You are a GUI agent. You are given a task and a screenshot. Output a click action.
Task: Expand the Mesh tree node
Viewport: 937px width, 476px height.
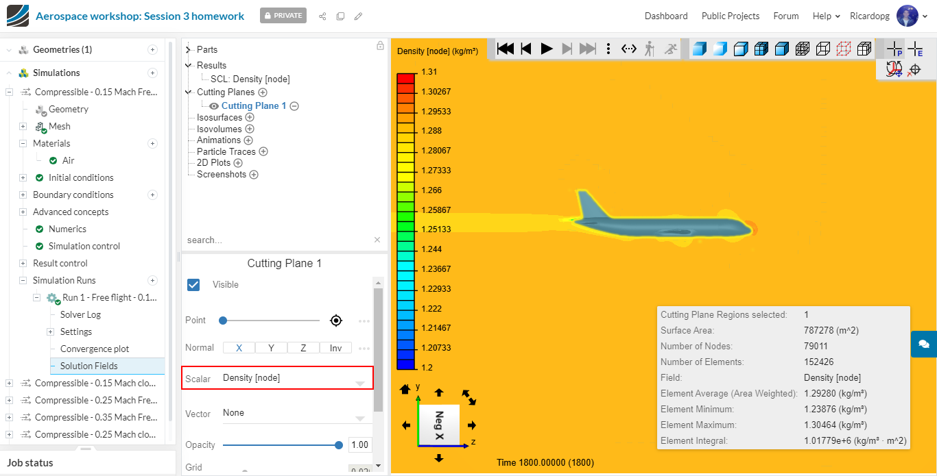pyautogui.click(x=23, y=126)
